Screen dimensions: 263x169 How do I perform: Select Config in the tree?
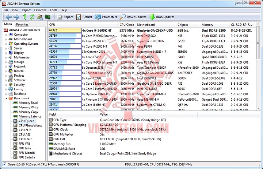point(19,89)
